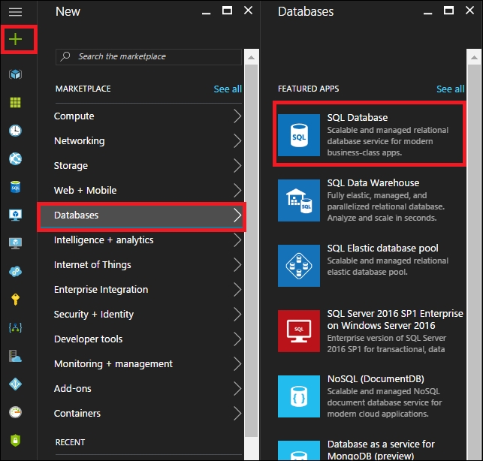
Task: Click the curly-braces logic sidebar icon
Action: [x=15, y=327]
